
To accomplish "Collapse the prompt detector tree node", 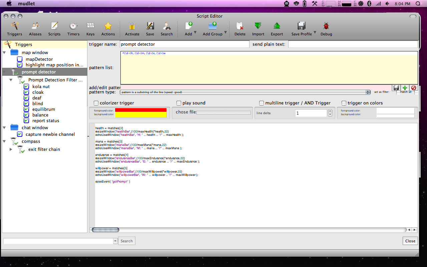I will pos(4,72).
